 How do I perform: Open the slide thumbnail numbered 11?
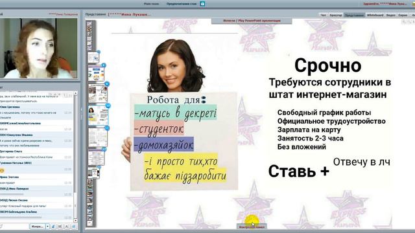pos(98,137)
